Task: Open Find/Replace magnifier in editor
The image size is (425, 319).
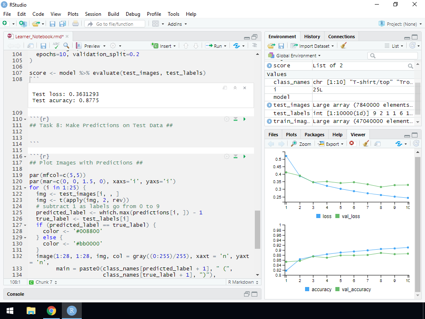Action: point(66,46)
